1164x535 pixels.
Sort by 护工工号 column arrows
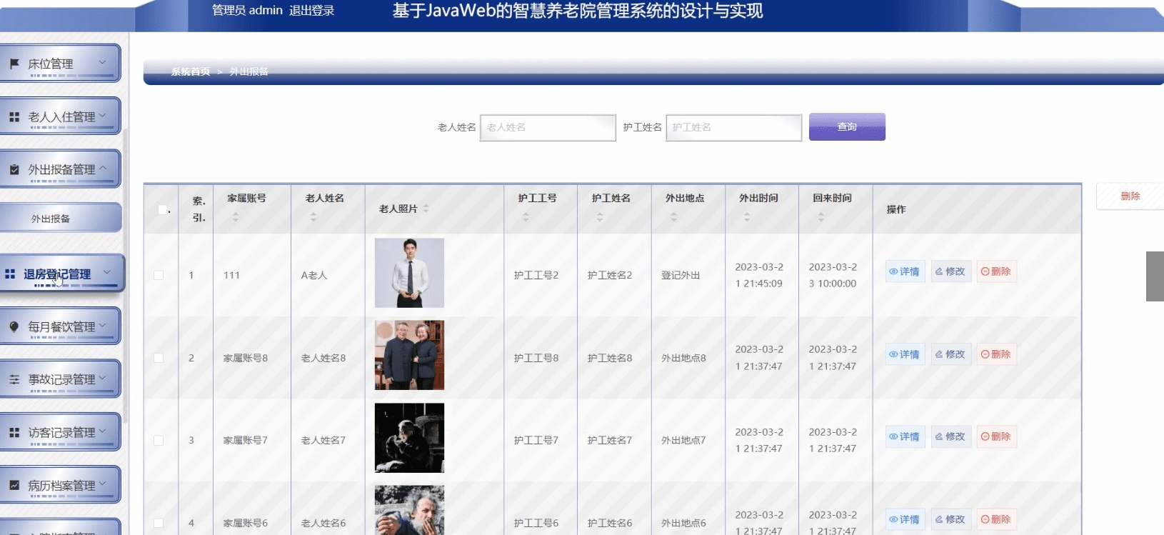[x=526, y=217]
